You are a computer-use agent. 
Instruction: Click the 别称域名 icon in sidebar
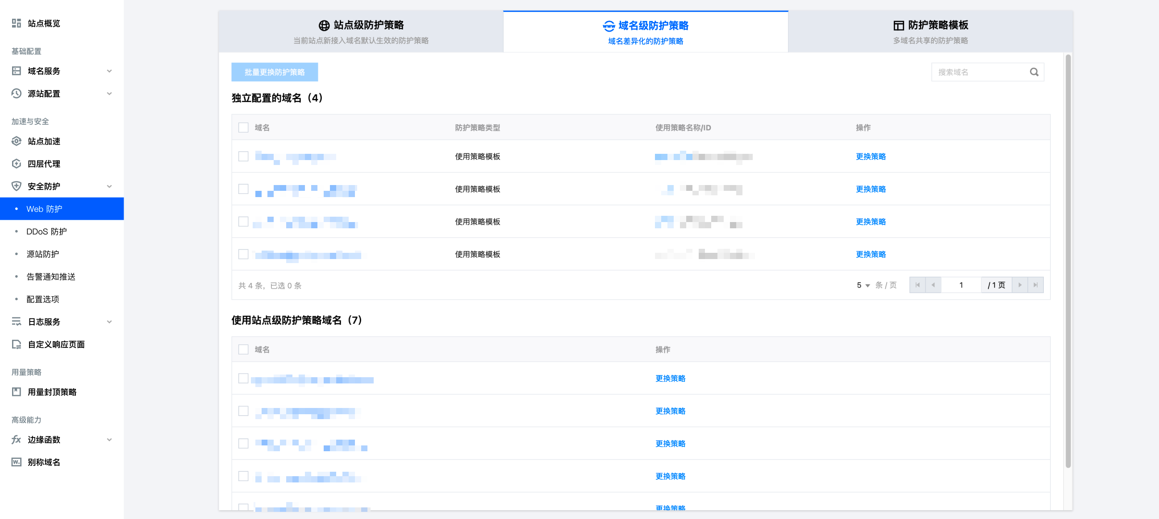pyautogui.click(x=17, y=462)
